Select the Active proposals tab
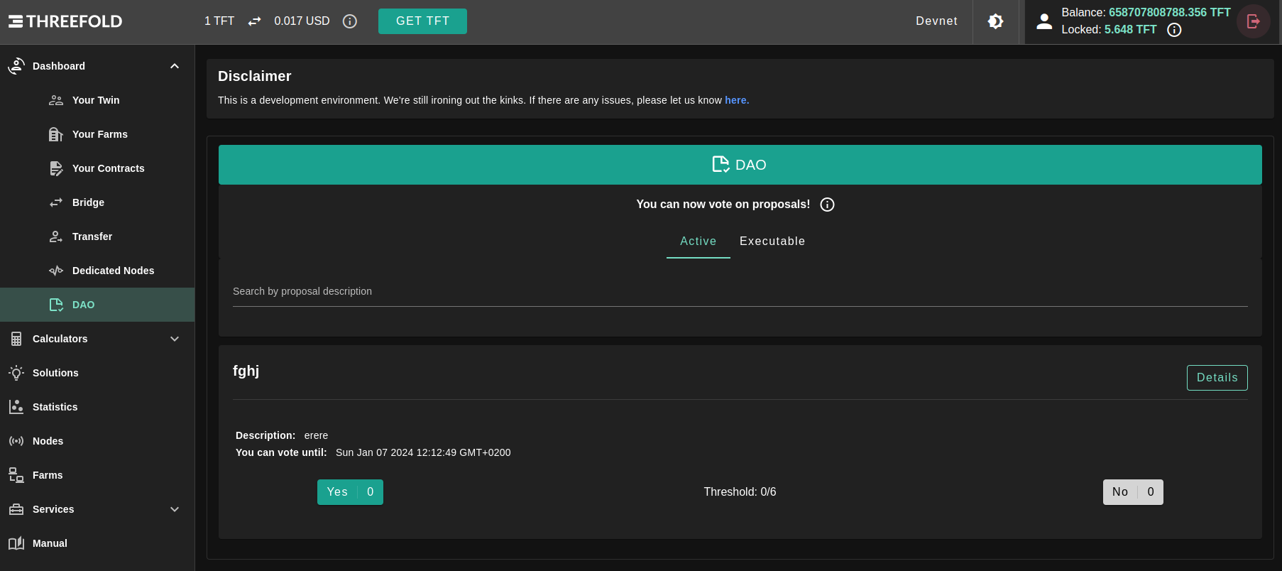 [x=698, y=241]
